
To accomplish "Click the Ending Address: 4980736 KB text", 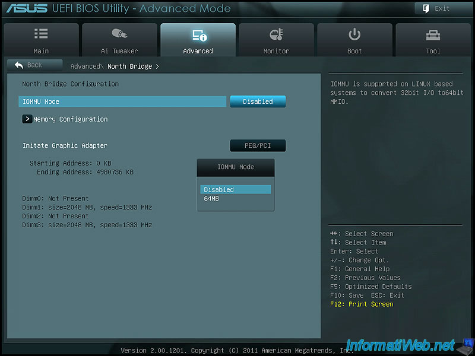I will click(x=85, y=172).
